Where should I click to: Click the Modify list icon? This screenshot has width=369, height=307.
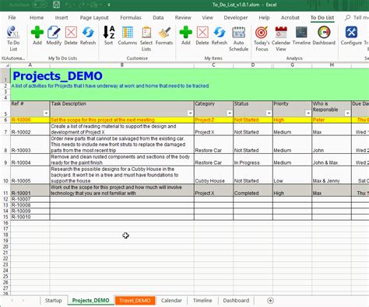point(54,36)
